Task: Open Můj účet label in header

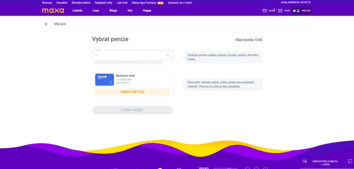Action: point(306,10)
